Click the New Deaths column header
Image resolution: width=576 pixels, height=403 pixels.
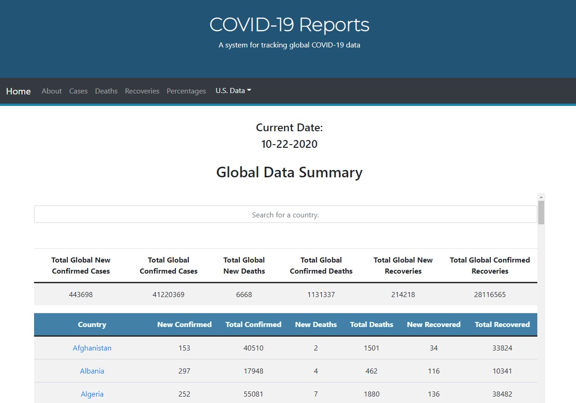pos(316,325)
